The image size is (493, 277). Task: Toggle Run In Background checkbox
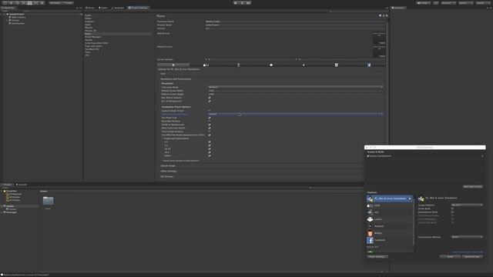tap(210, 101)
